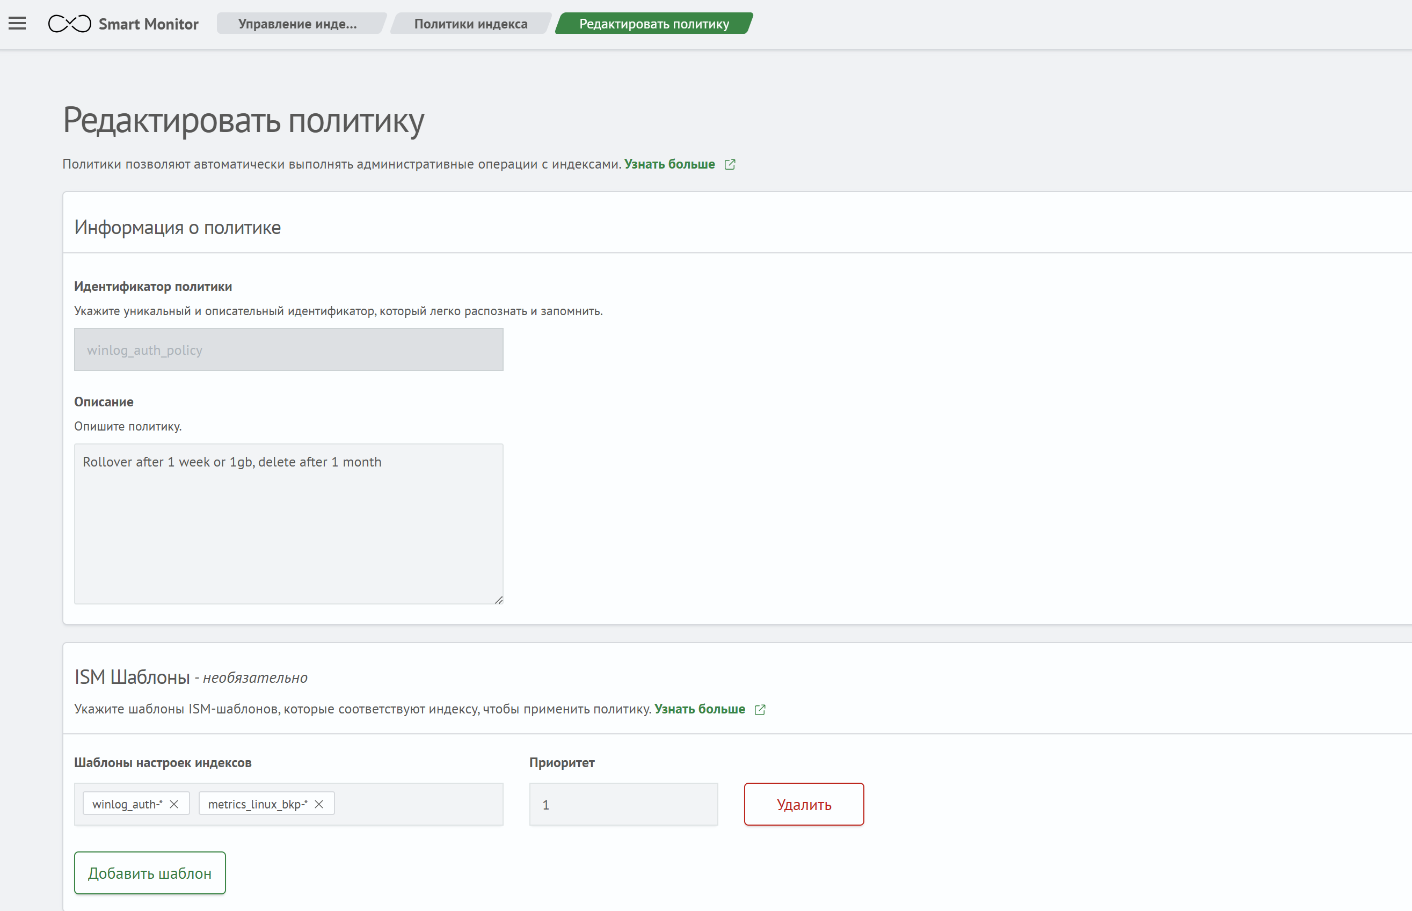This screenshot has height=911, width=1412.
Task: Open Узнать больше link under page title
Action: tap(669, 164)
